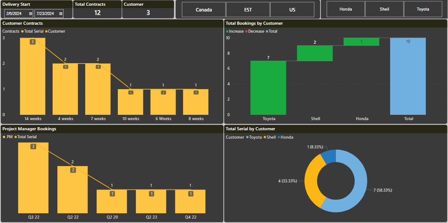The width and height of the screenshot is (448, 223).
Task: Select the Q2 23 bar
Action: 151,201
